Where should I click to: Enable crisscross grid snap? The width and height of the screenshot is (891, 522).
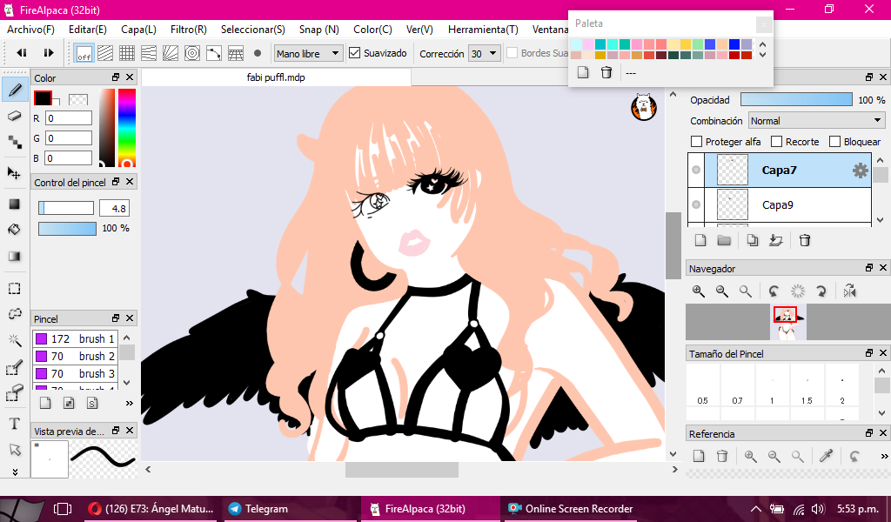coord(127,53)
